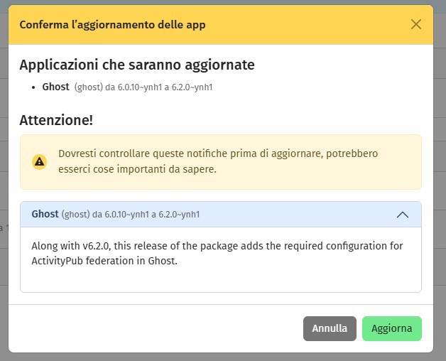
Task: Confirm upgrade with the Aggiorna button
Action: [x=391, y=328]
